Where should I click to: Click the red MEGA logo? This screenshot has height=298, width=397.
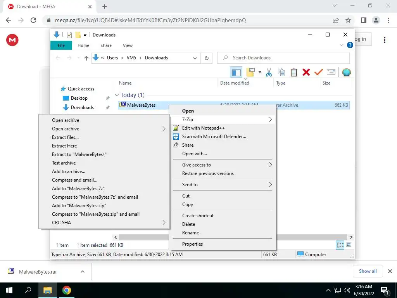pyautogui.click(x=12, y=40)
